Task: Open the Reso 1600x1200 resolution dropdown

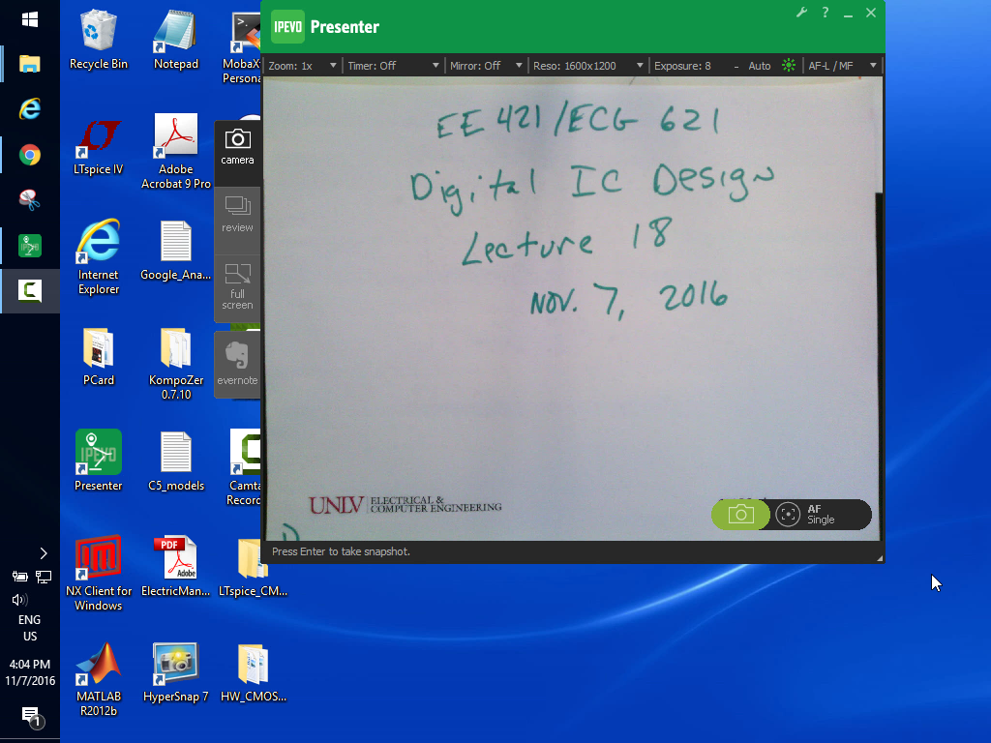Action: pyautogui.click(x=587, y=66)
